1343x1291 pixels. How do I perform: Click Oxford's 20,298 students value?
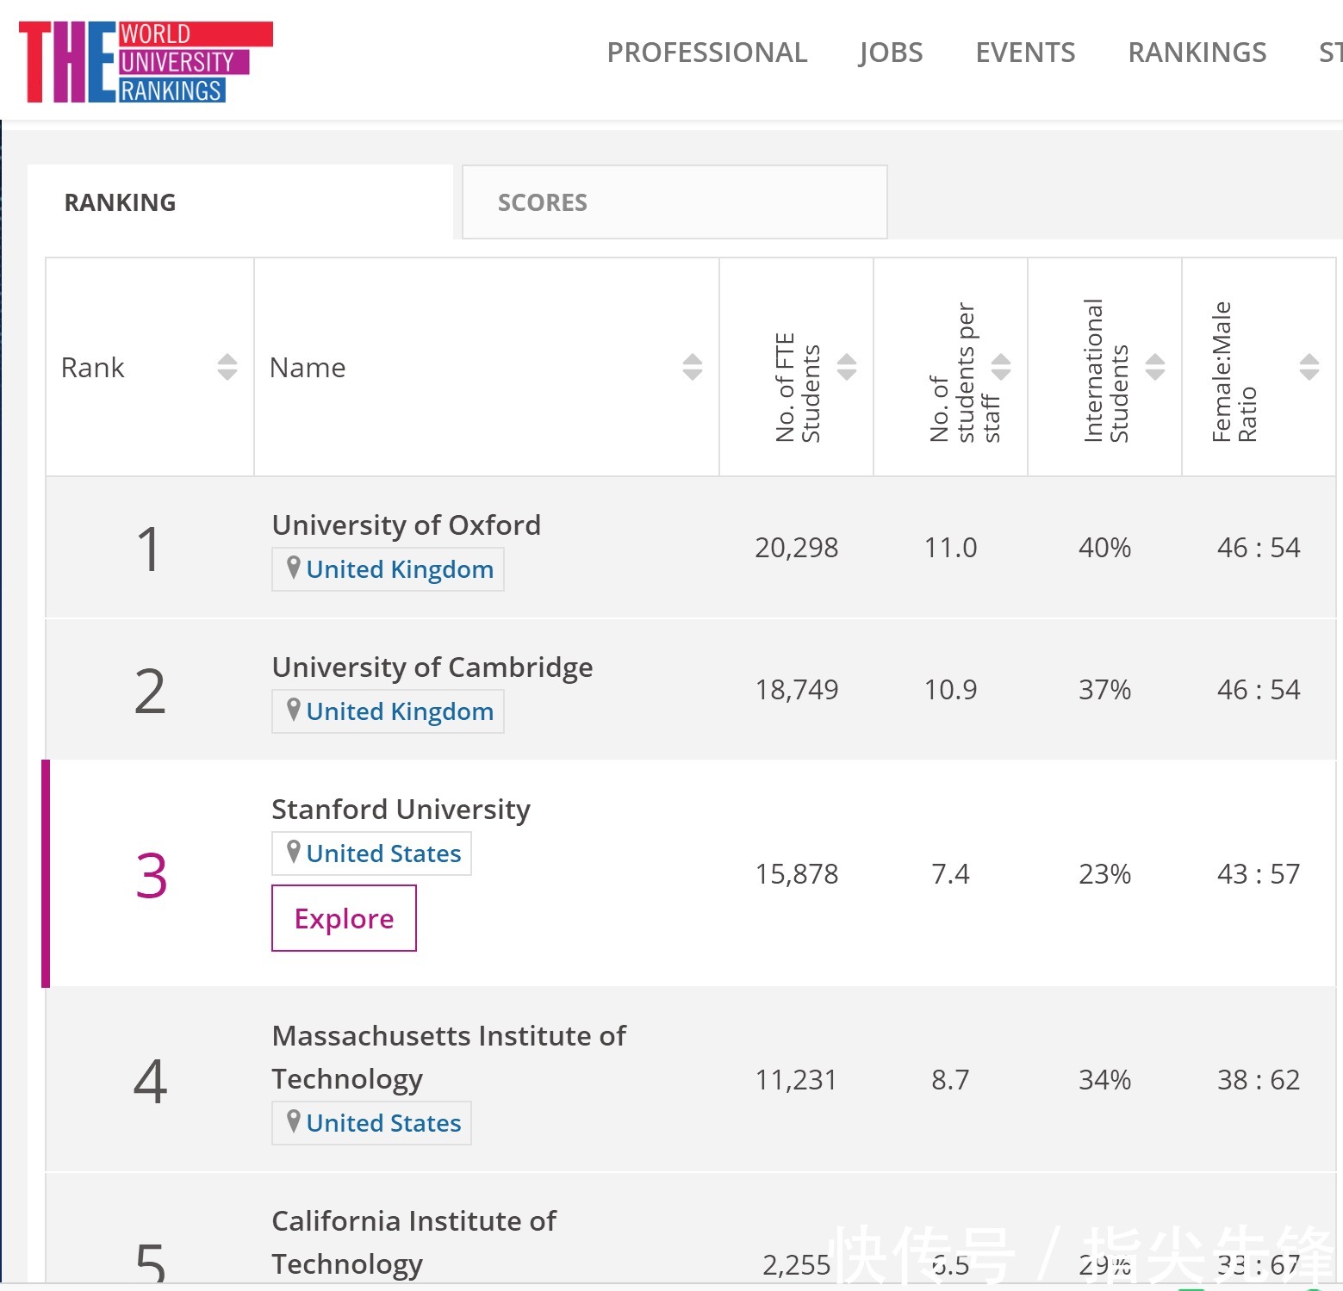pyautogui.click(x=797, y=548)
